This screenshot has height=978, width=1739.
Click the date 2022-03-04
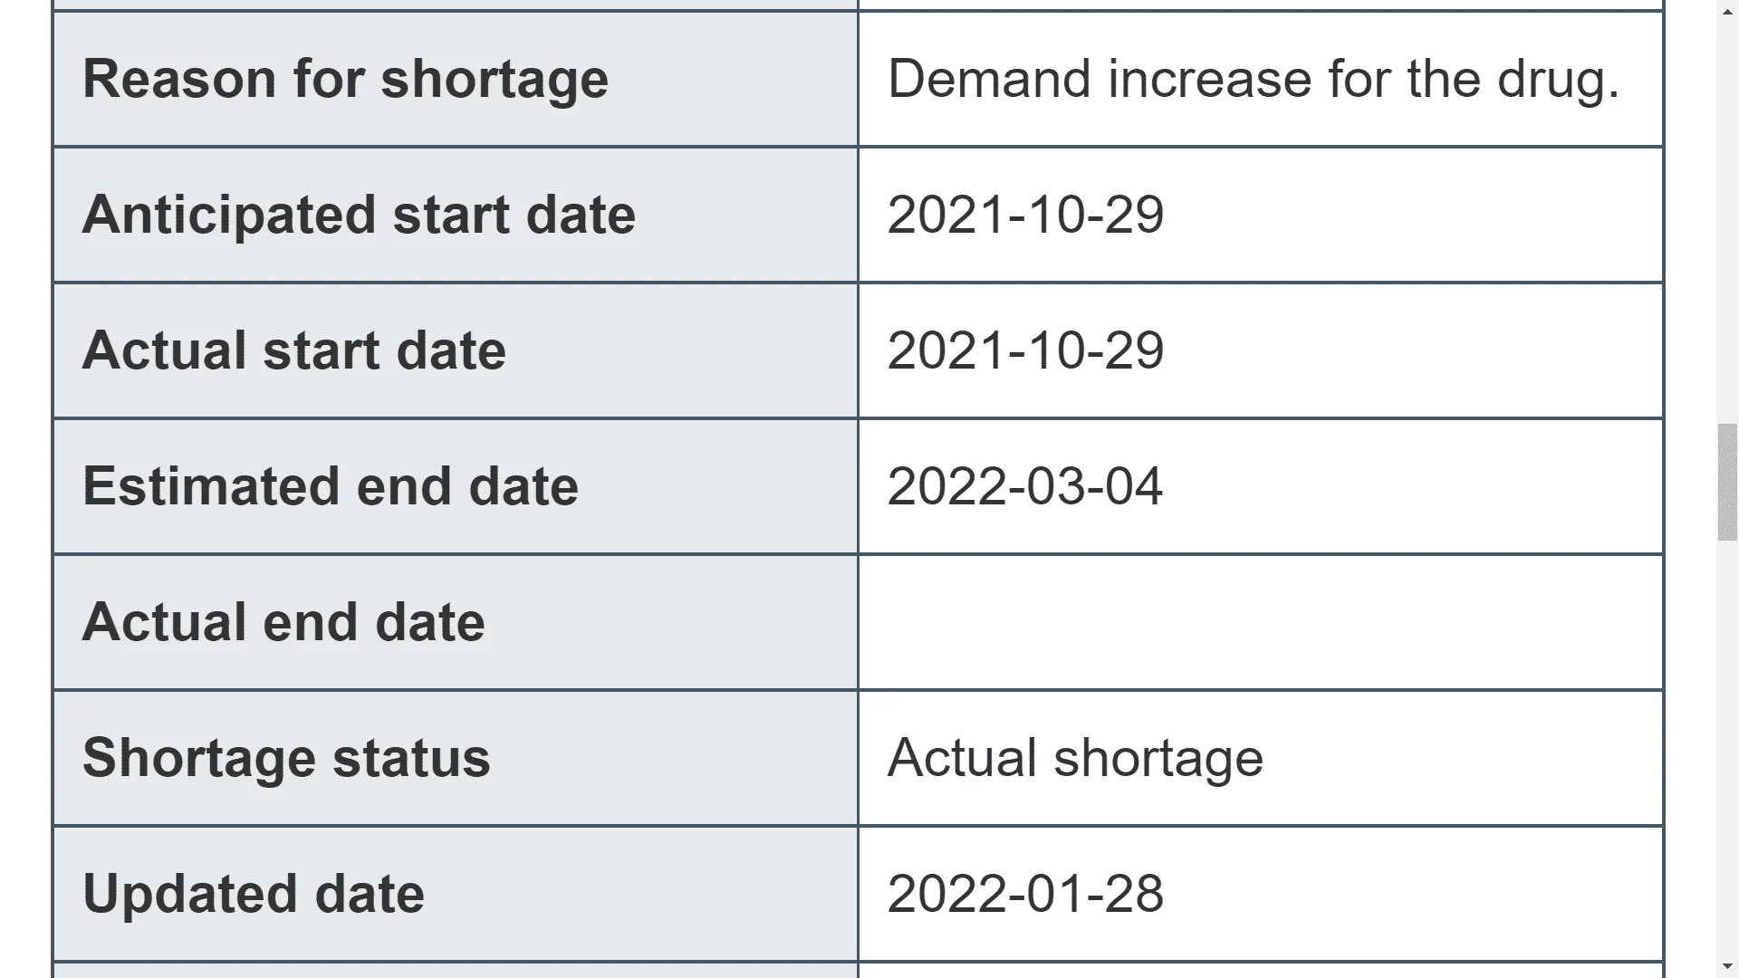coord(1024,486)
